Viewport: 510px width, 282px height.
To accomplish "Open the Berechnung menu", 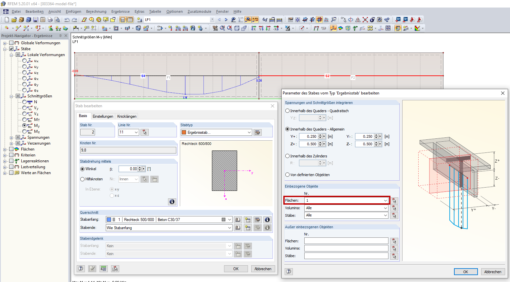I will point(96,11).
